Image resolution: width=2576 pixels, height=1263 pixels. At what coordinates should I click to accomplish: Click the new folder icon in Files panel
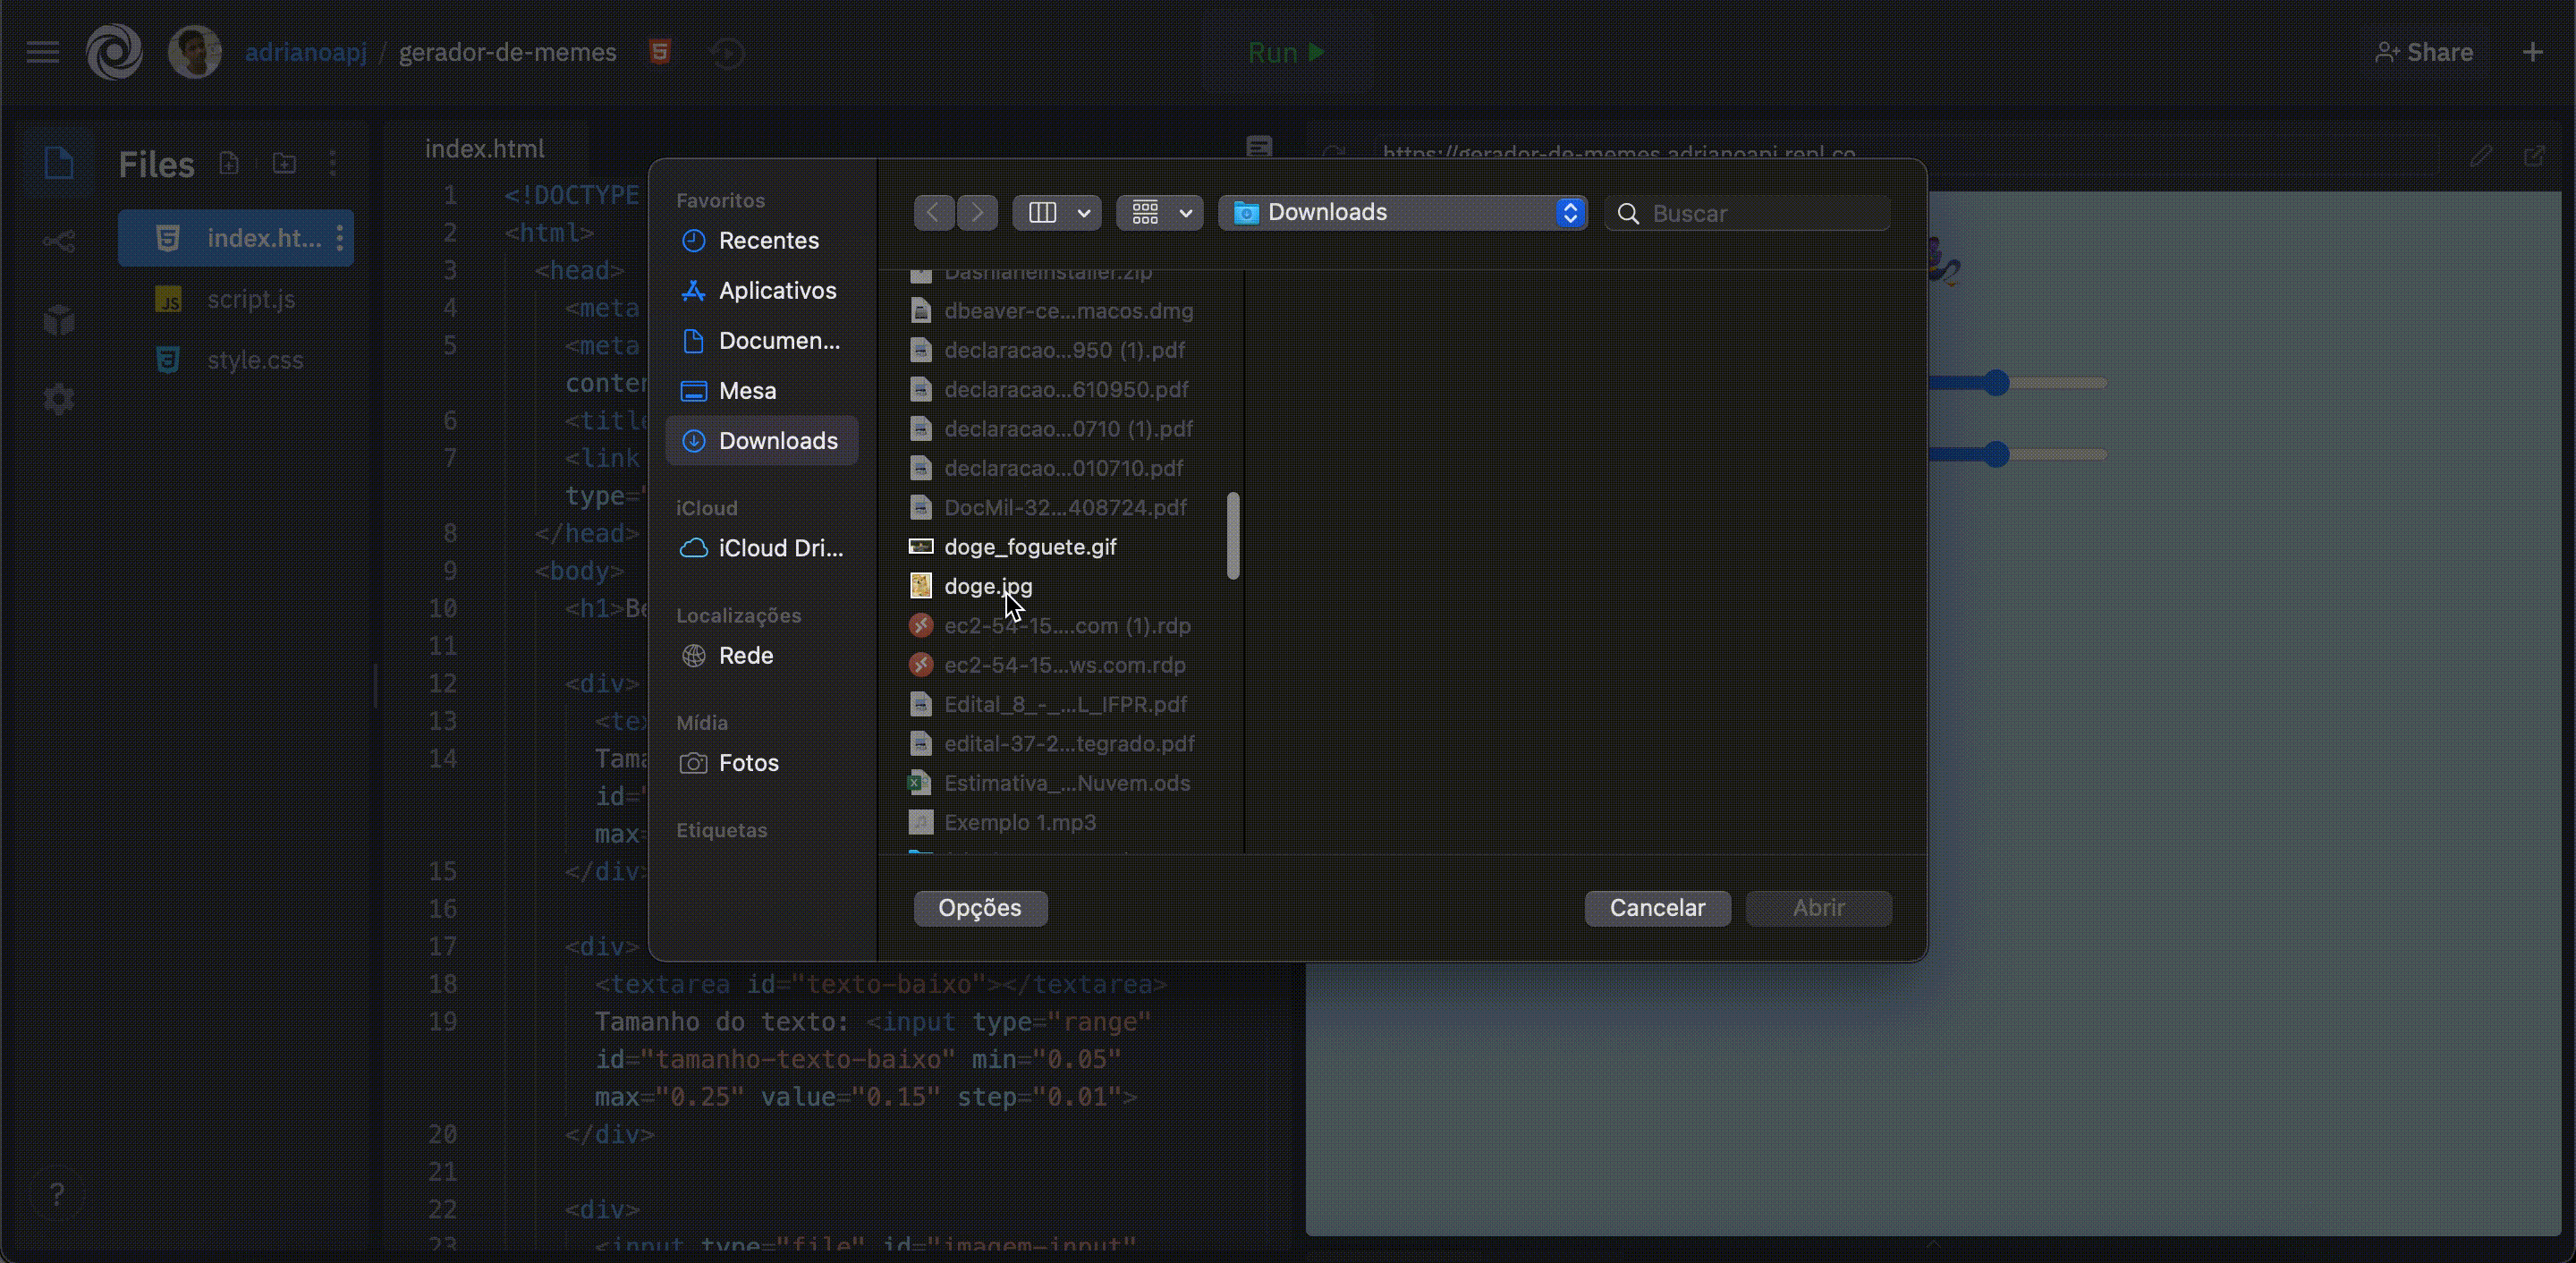(284, 163)
